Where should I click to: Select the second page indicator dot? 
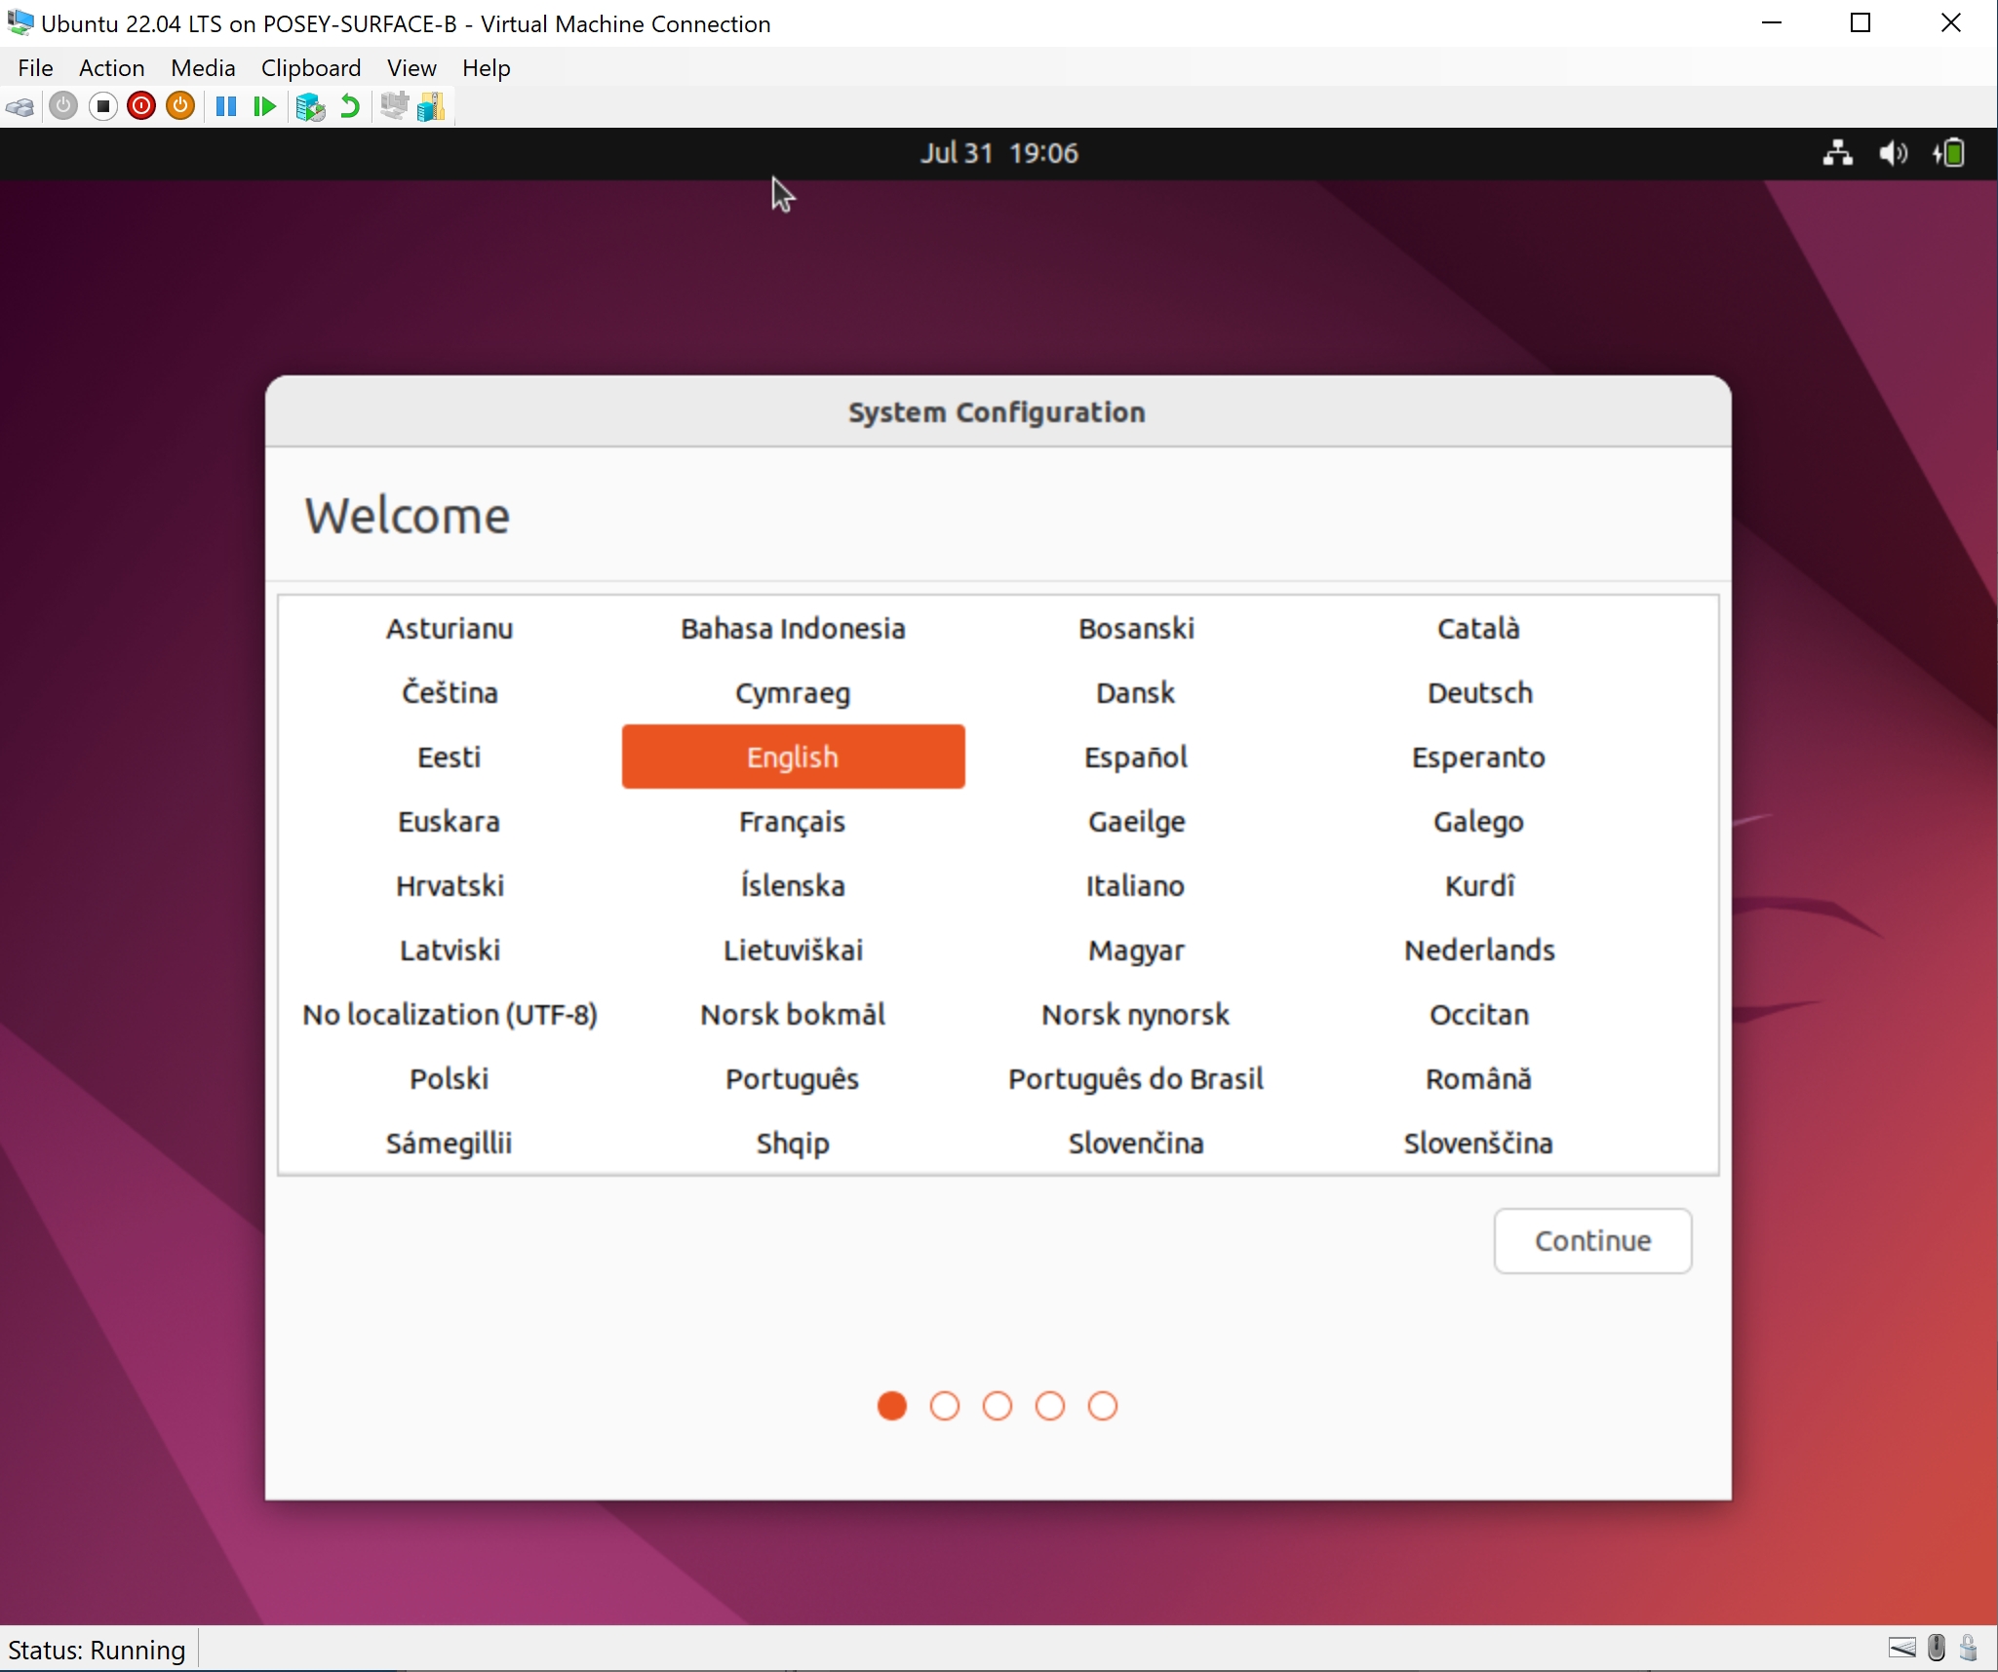click(945, 1405)
